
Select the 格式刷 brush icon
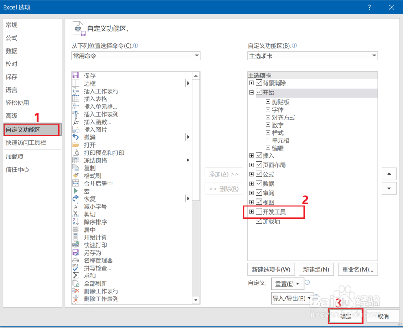75,175
